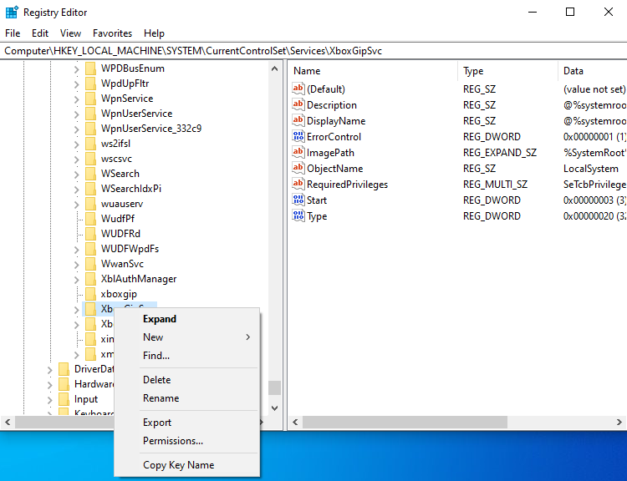This screenshot has height=481, width=627.
Task: Choose Rename from the context menu
Action: point(187,397)
